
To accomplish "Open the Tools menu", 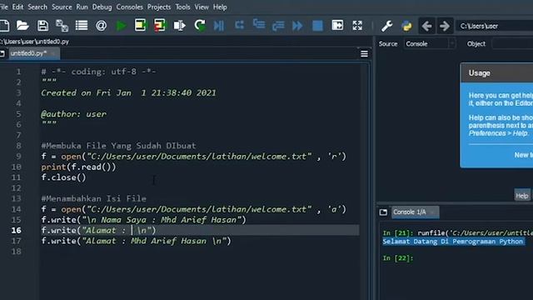I will click(182, 7).
